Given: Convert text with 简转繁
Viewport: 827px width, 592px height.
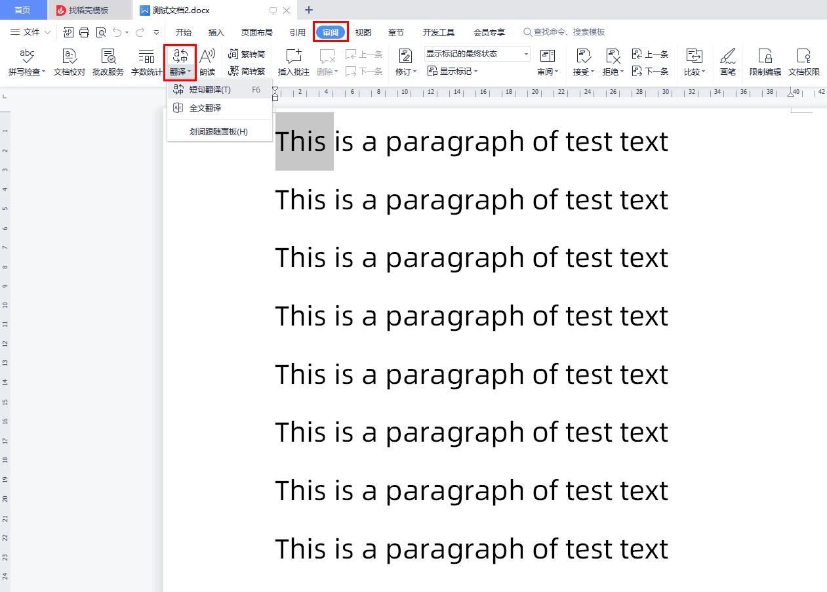Looking at the screenshot, I should coord(247,71).
